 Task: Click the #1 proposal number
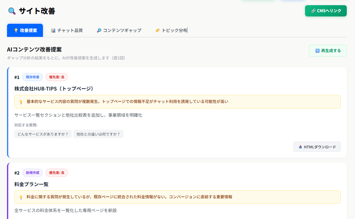point(17,77)
